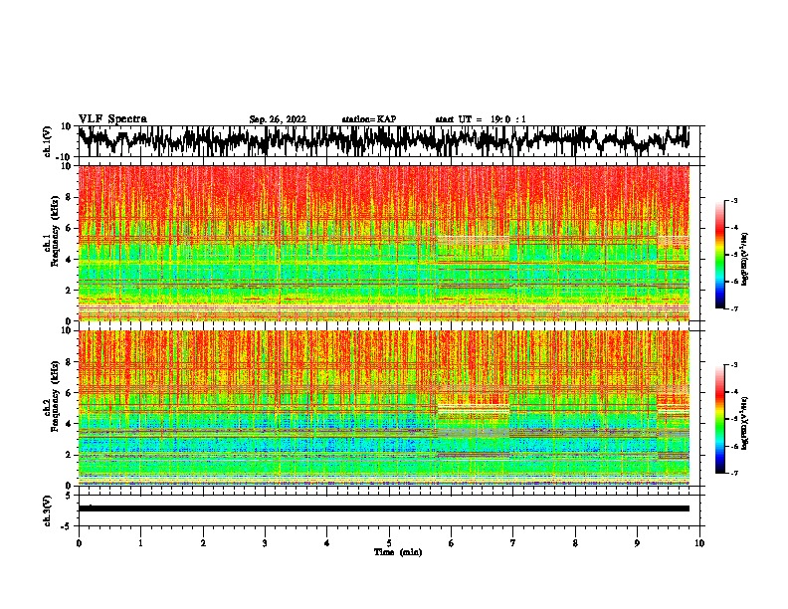Click the "-5" tick on ch.3 voltage axis

point(67,526)
